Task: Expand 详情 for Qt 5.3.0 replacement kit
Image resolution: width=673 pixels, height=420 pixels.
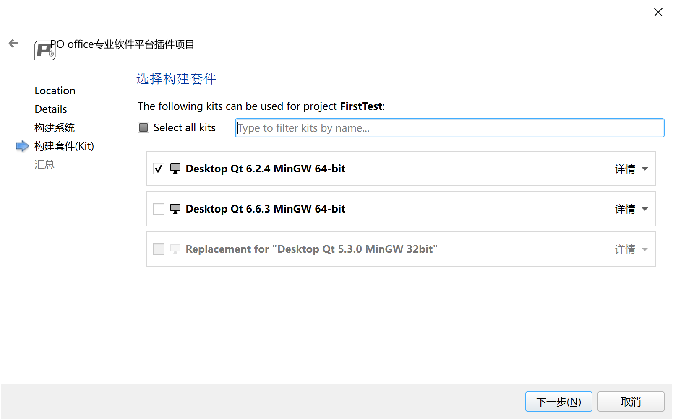Action: point(631,249)
